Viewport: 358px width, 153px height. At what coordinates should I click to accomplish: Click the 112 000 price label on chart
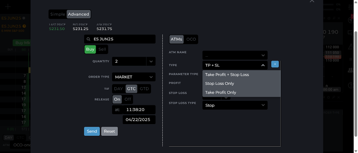click(x=332, y=47)
